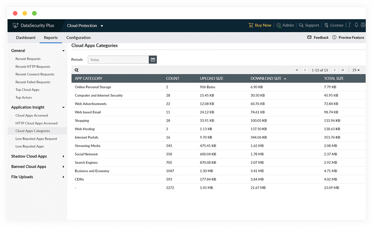373x227 pixels.
Task: Sort by Download Size column header
Action: 266,79
